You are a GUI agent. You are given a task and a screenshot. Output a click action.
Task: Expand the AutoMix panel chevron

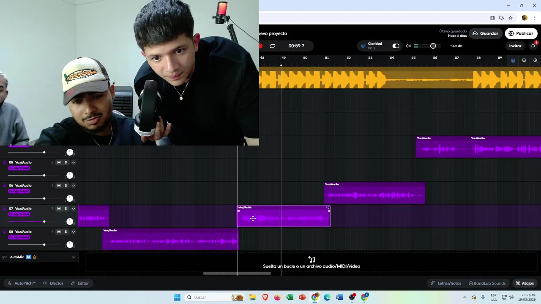(x=73, y=257)
